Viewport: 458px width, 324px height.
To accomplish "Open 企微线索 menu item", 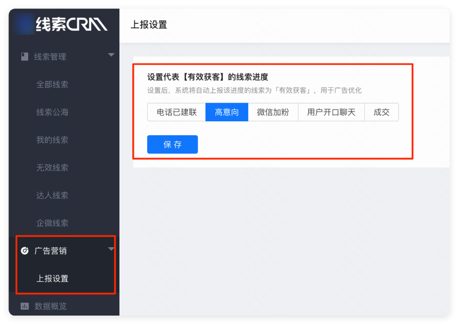I will pyautogui.click(x=52, y=223).
